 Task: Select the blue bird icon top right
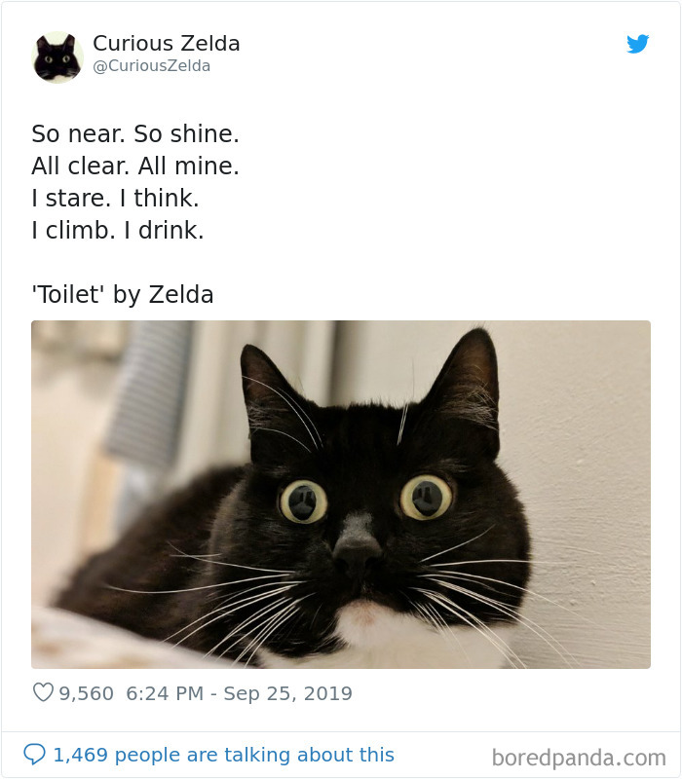coord(639,45)
